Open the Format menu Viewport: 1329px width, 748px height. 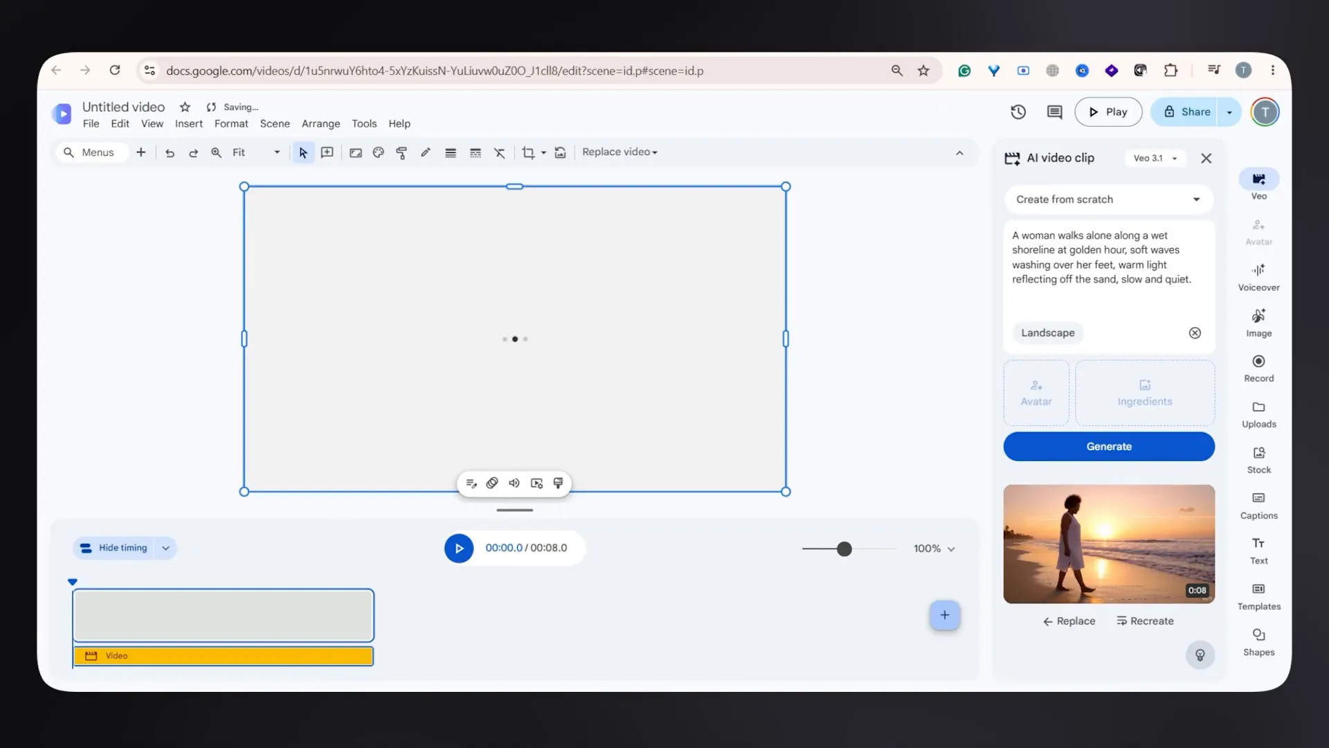click(231, 124)
